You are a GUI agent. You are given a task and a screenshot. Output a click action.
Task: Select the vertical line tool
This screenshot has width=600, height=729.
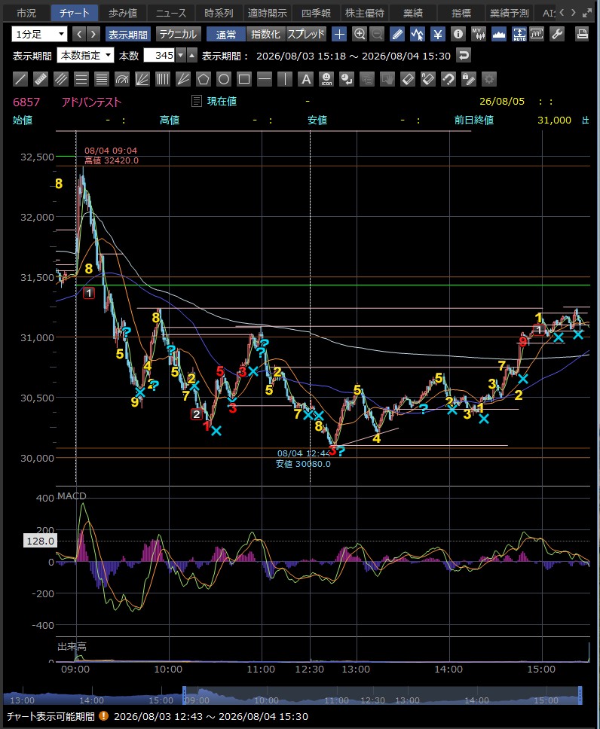[x=285, y=80]
